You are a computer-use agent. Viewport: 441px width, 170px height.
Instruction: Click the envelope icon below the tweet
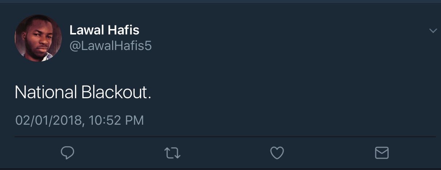pos(382,153)
